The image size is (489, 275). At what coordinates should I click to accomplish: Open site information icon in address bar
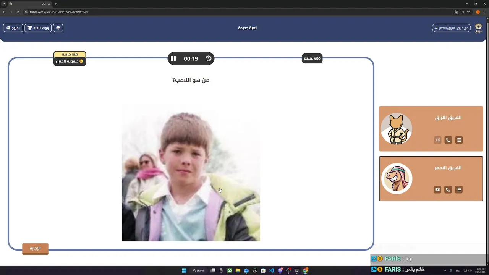click(x=26, y=12)
